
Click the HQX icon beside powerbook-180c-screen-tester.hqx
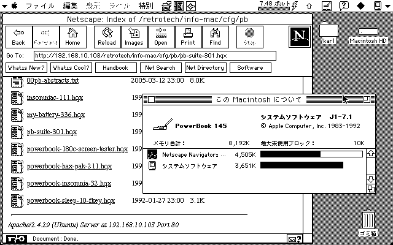pos(17,149)
